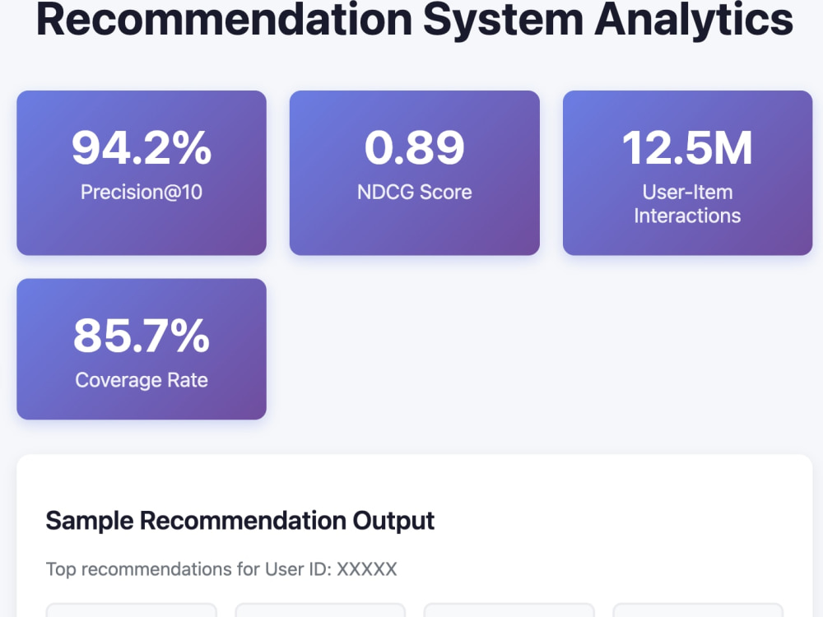Image resolution: width=823 pixels, height=617 pixels.
Task: Click the User-Item Interactions label
Action: (687, 204)
